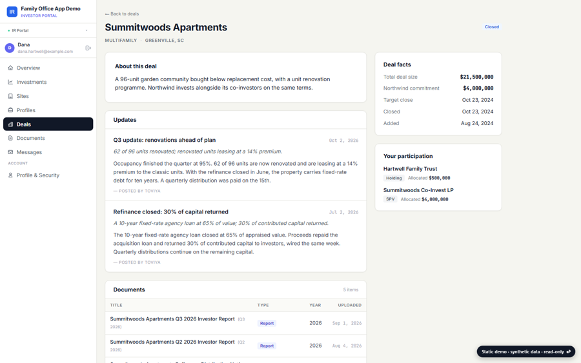Open Summitwoods Apartments Q3 2026 Investor Report
This screenshot has height=363, width=581.
click(172, 319)
